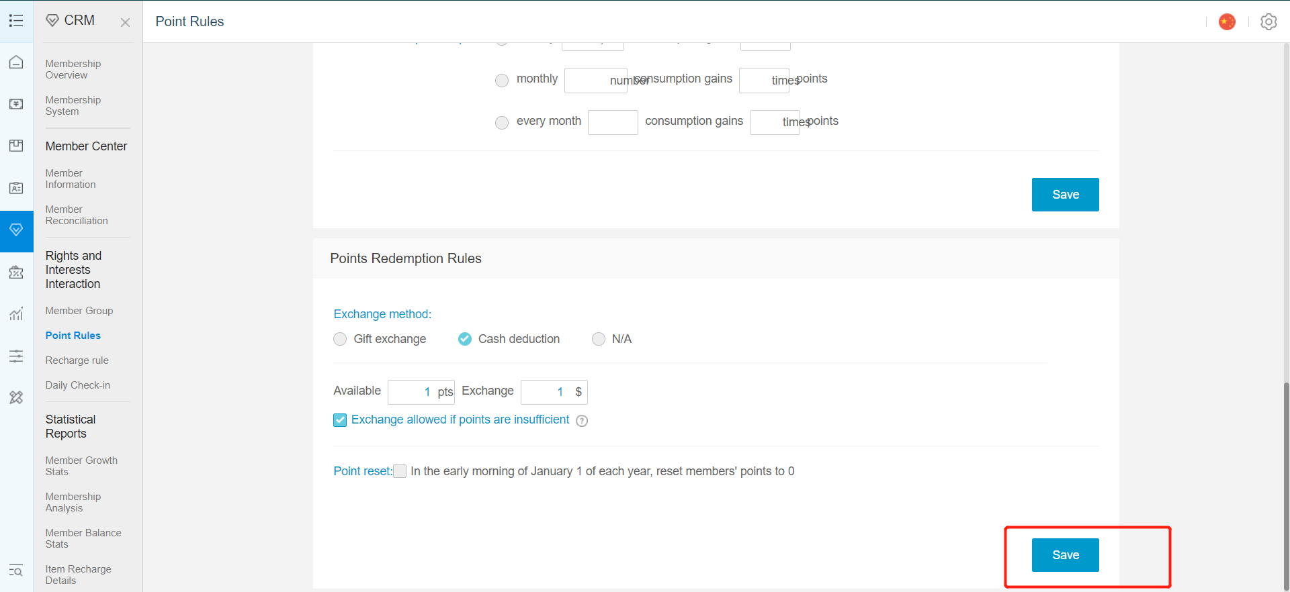
Task: Click the monthly consumption gains times field
Action: click(x=765, y=81)
